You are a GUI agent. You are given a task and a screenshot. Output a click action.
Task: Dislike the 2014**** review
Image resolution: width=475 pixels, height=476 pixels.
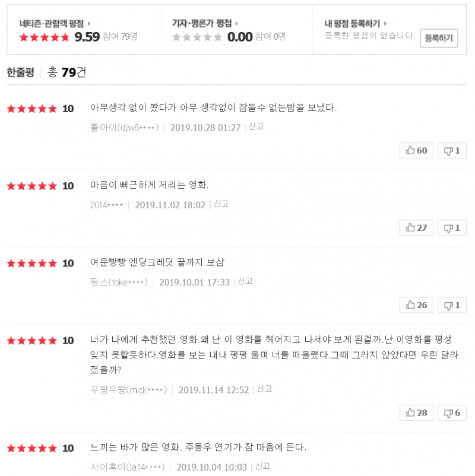452,228
